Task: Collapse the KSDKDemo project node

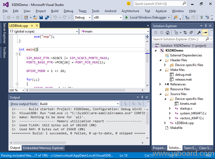Action: point(156,50)
